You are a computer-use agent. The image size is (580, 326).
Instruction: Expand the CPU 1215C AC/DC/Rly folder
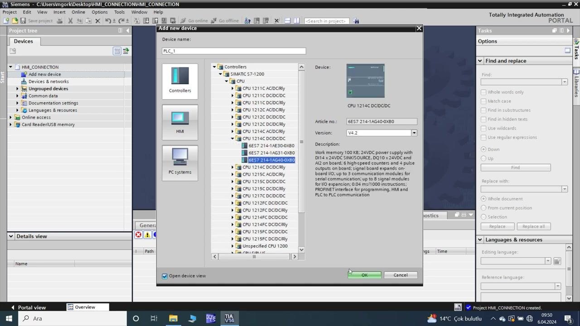(232, 174)
